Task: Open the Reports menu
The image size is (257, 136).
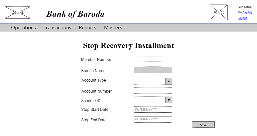Action: click(88, 28)
